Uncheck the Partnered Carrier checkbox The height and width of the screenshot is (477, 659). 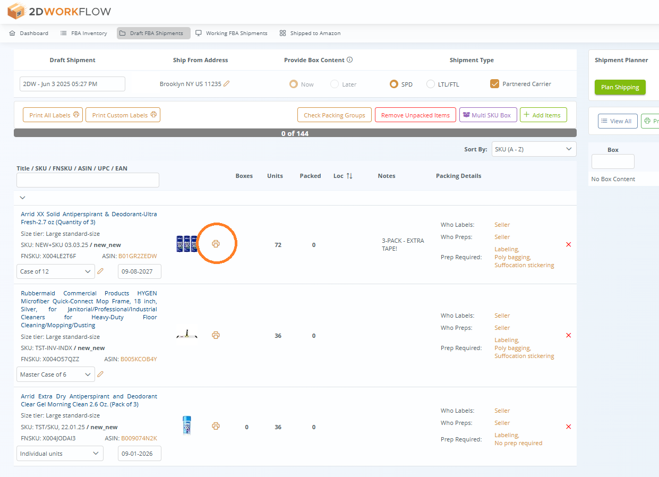coord(494,83)
